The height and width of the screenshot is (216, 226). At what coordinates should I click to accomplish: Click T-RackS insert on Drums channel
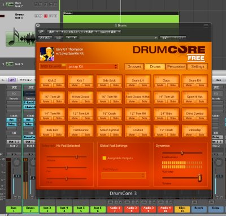(x=29, y=102)
